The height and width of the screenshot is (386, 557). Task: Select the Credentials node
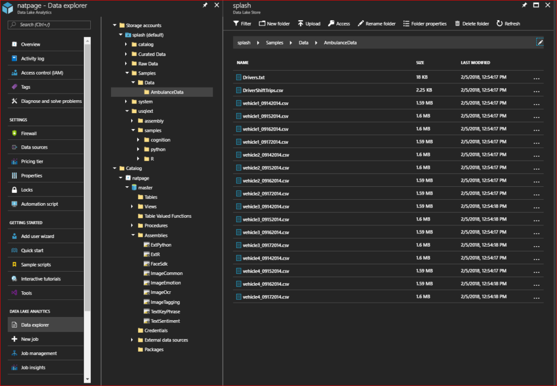coord(153,330)
